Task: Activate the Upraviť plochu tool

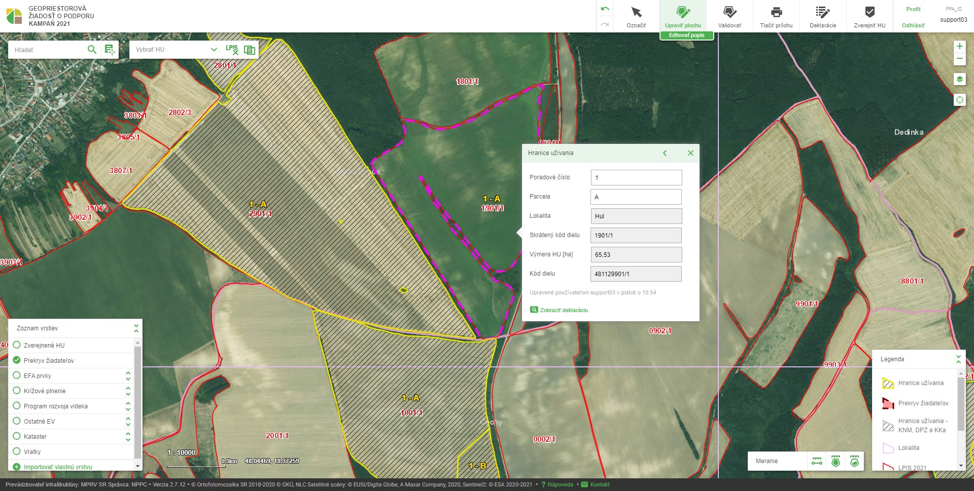Action: 683,16
